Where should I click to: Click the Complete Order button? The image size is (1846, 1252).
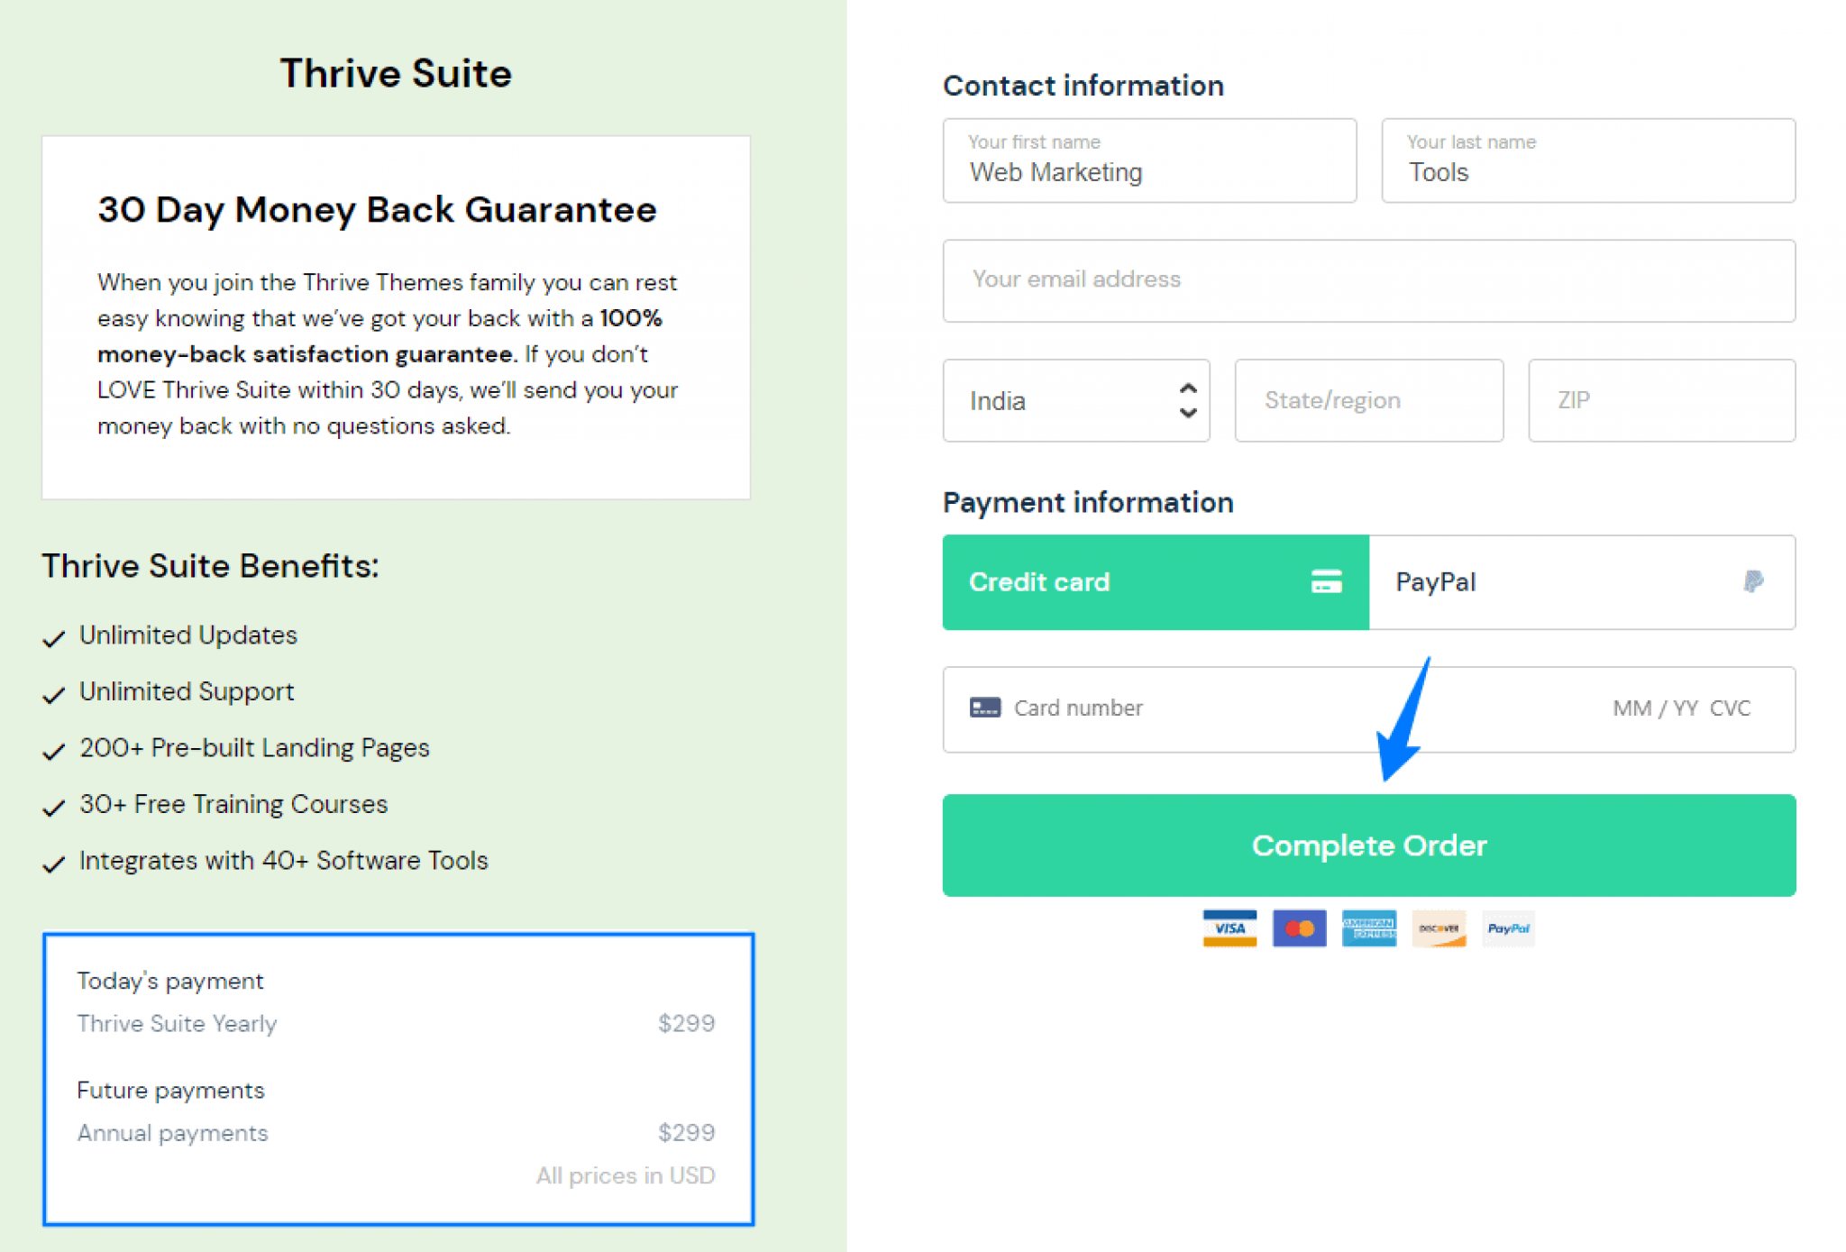(1368, 845)
